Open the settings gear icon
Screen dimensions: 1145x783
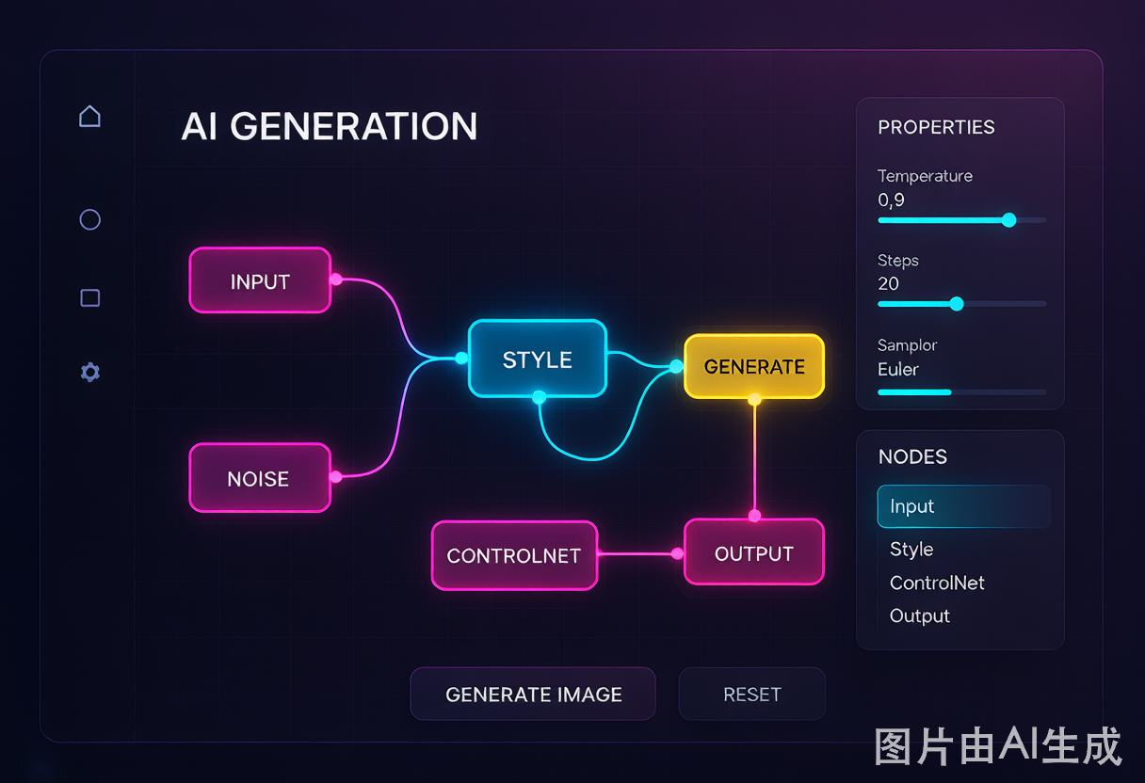89,373
